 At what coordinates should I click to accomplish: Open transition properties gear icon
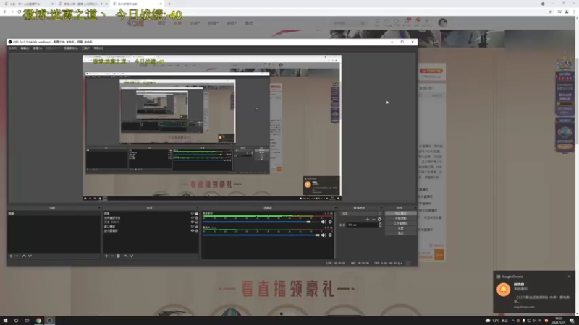[379, 220]
